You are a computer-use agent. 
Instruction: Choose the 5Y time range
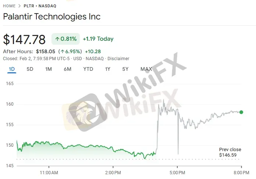[125, 69]
